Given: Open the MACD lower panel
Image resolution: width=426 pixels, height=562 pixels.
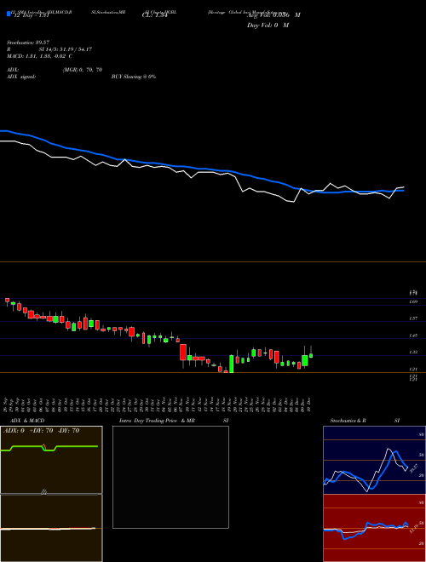Looking at the screenshot, I should click(x=51, y=528).
